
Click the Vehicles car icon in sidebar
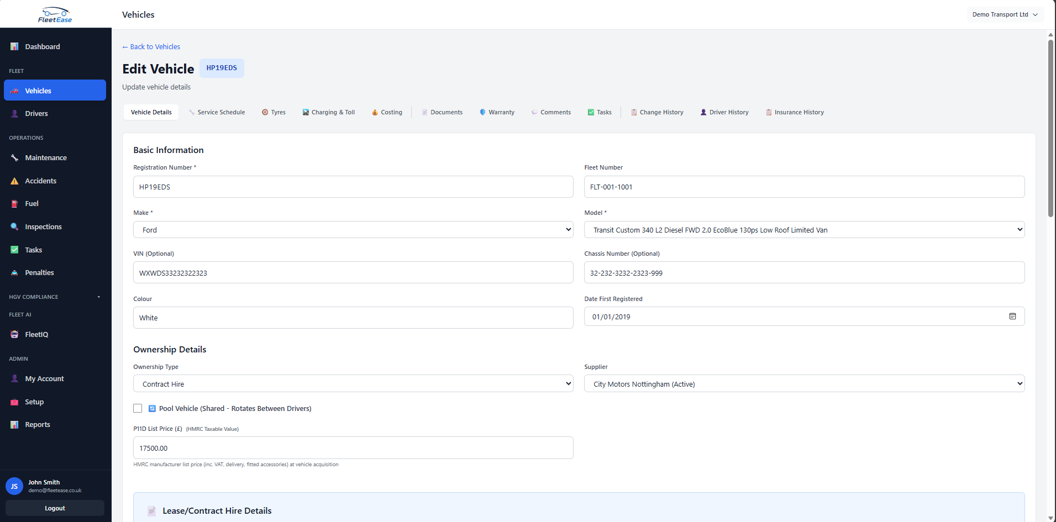(x=14, y=91)
